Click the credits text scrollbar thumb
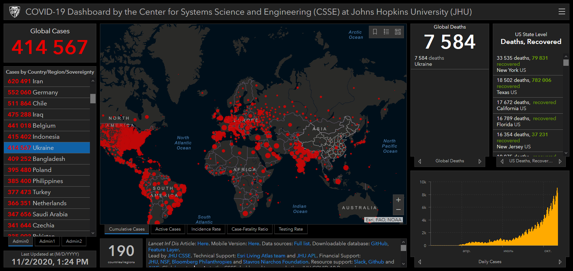This screenshot has height=271, width=573. (x=404, y=248)
